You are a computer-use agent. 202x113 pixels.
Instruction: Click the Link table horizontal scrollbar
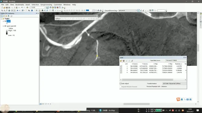pyautogui.click(x=148, y=80)
